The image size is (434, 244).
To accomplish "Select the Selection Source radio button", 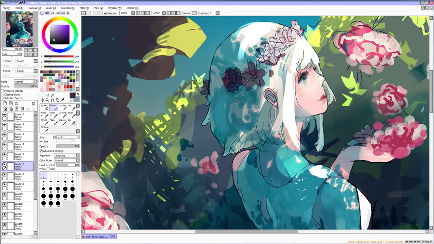I will coord(3,98).
